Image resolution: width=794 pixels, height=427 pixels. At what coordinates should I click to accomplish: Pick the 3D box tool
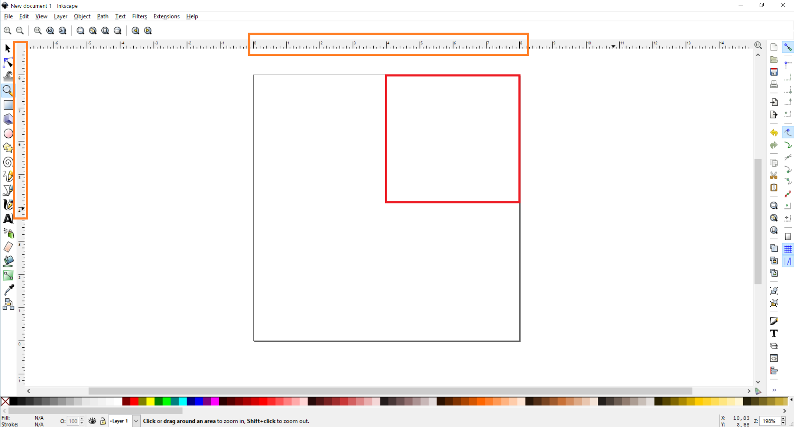(x=7, y=119)
